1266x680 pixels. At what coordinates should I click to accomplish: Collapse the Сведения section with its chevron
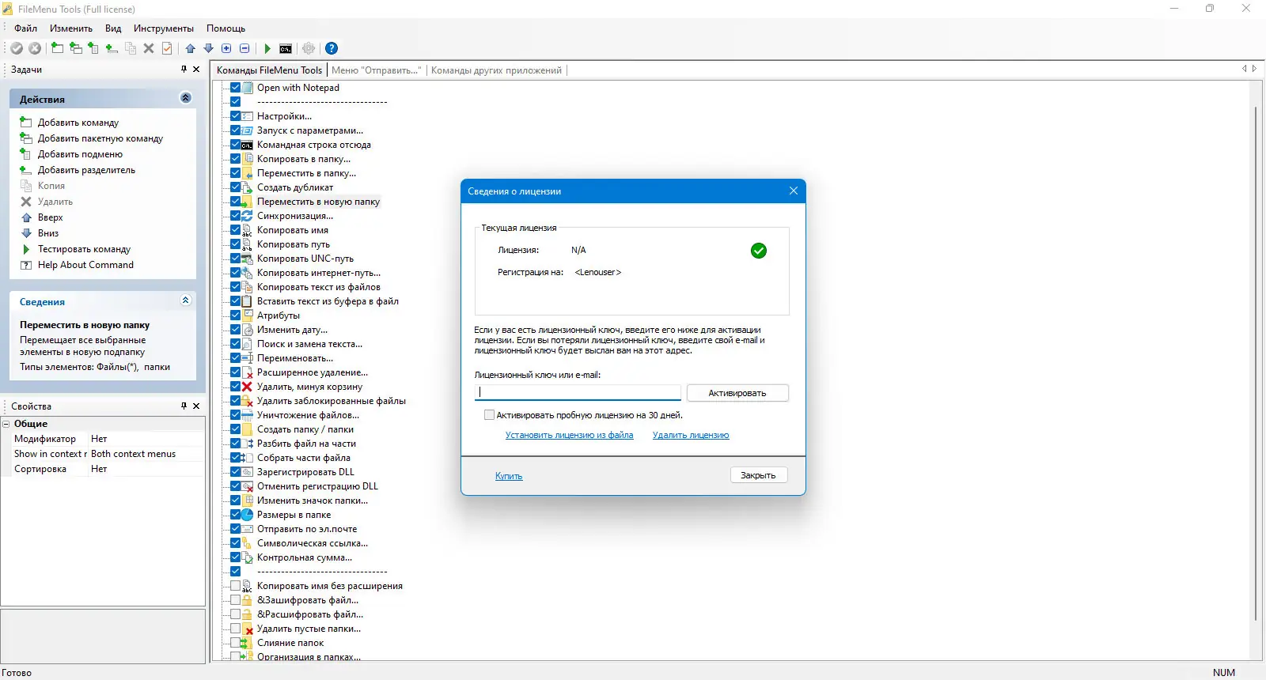[x=186, y=300]
